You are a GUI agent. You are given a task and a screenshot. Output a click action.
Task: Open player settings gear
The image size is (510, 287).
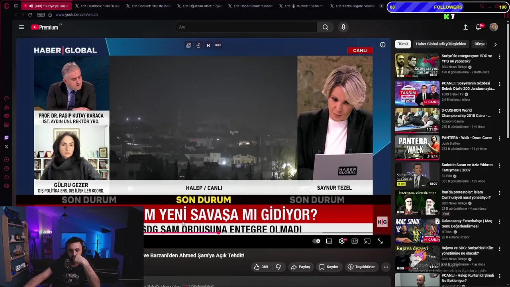(x=342, y=241)
